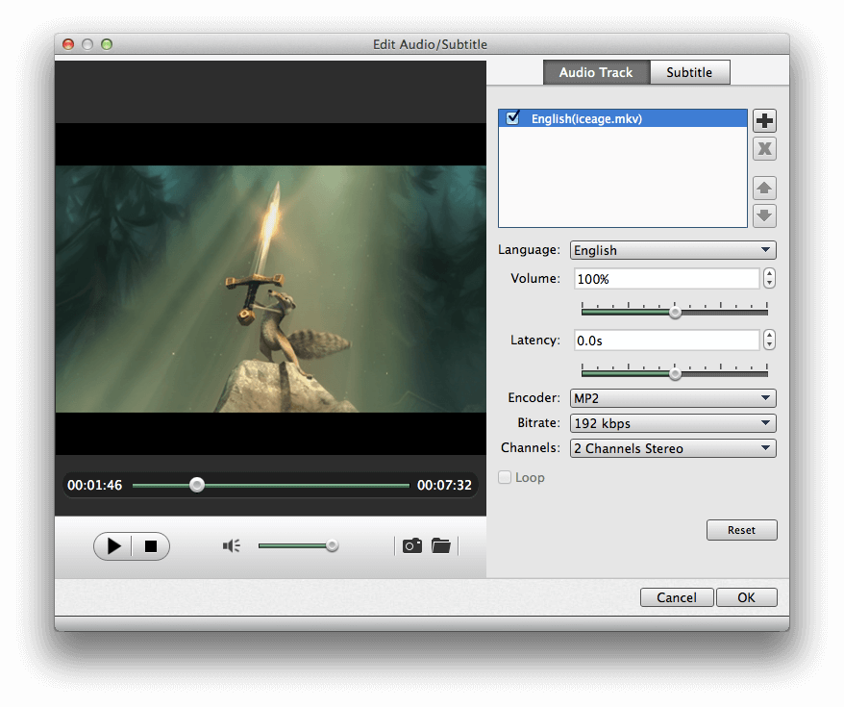Click the Volume 100% input field
844x707 pixels.
[x=667, y=279]
